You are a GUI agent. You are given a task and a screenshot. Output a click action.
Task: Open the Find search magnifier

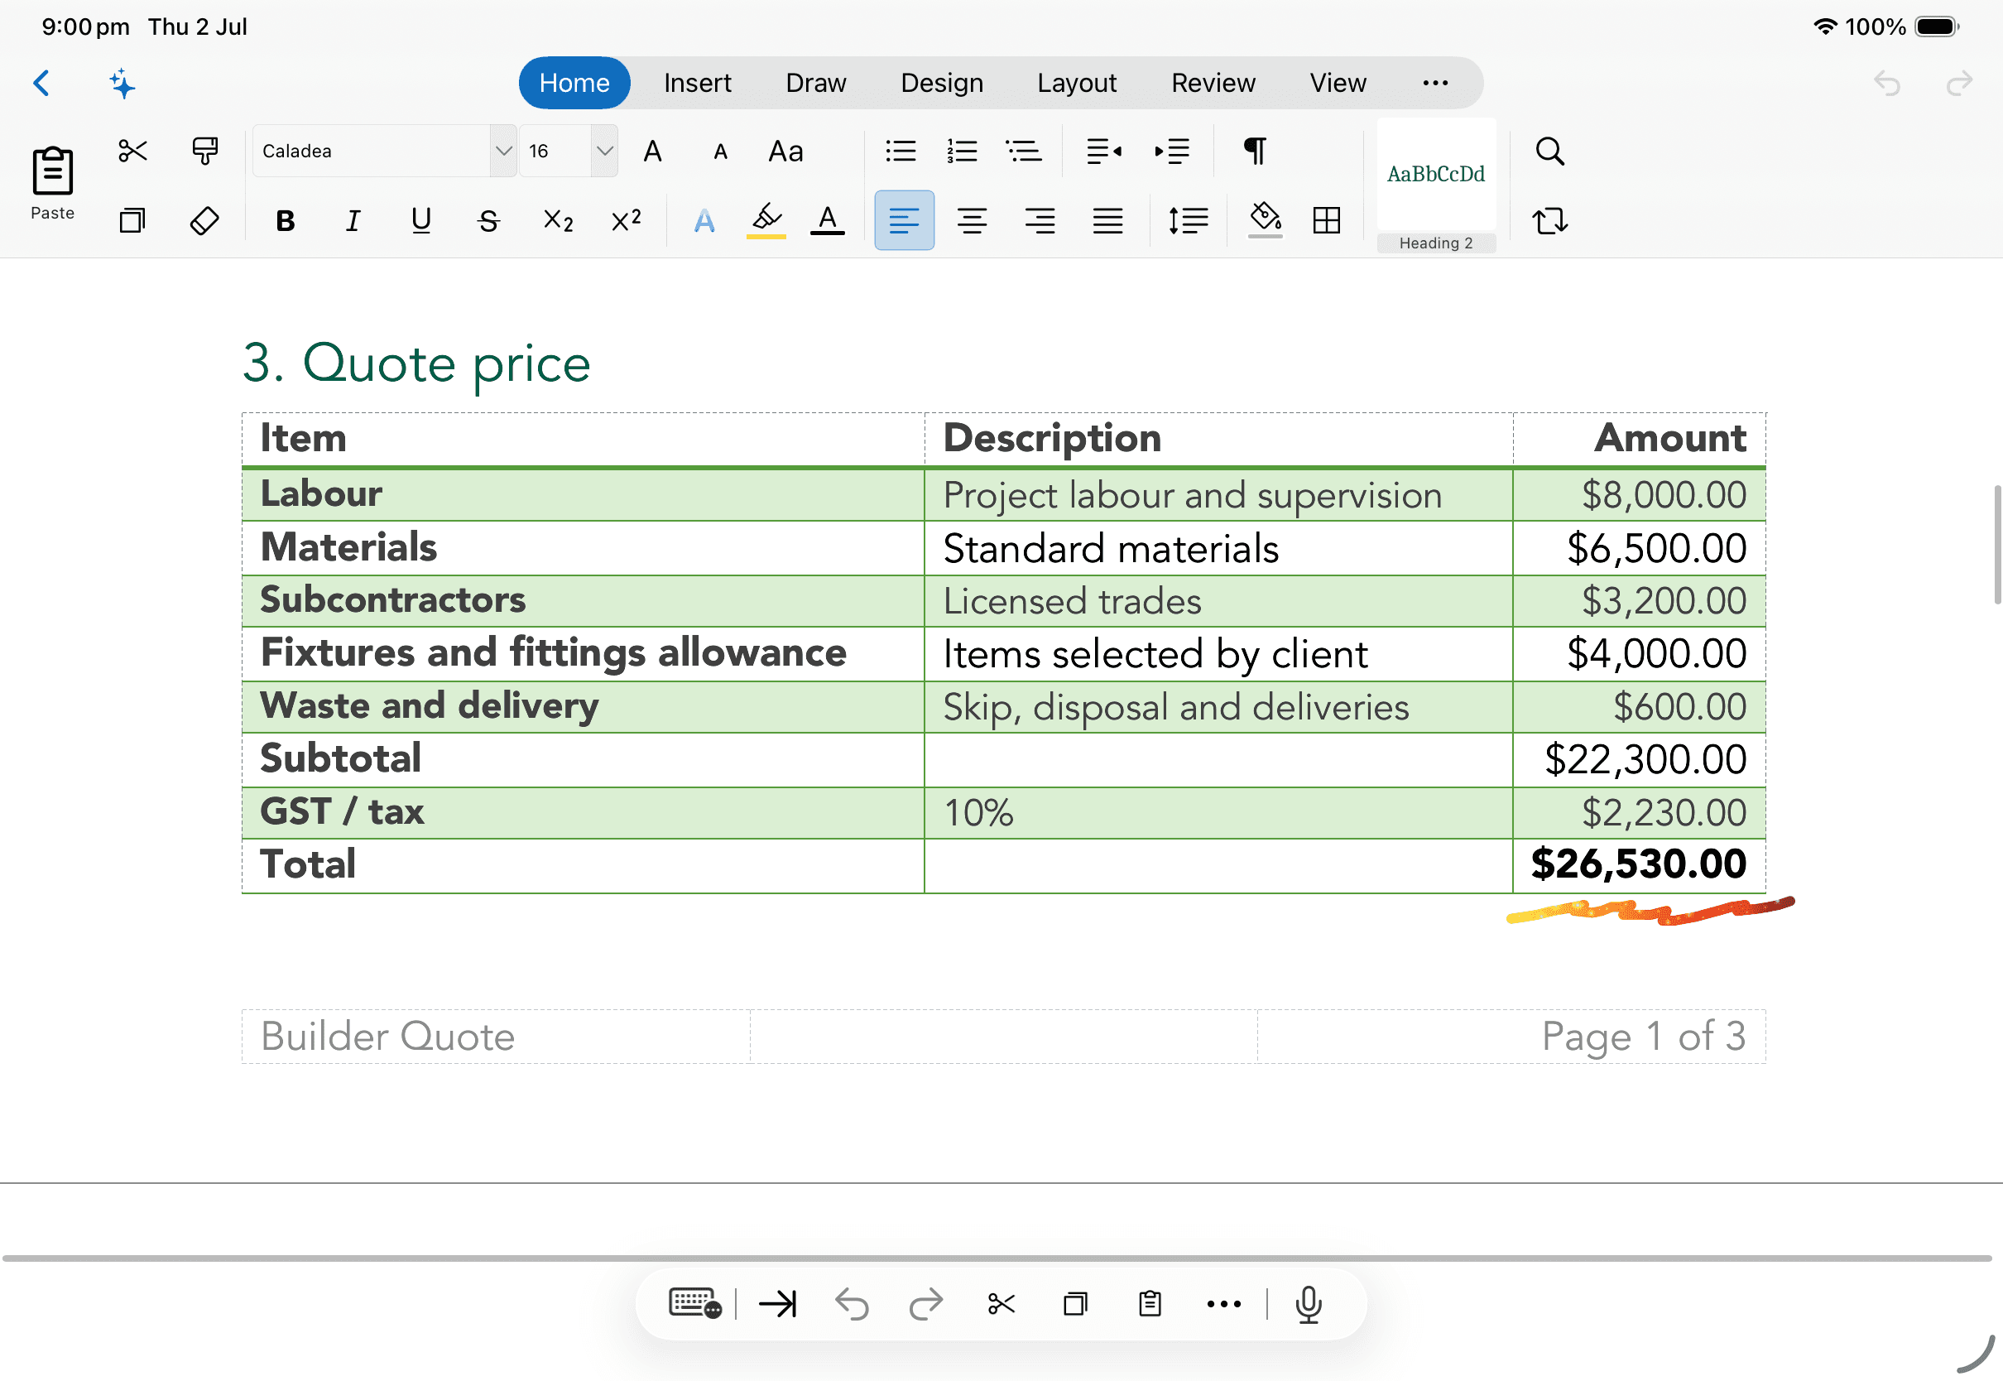1549,151
